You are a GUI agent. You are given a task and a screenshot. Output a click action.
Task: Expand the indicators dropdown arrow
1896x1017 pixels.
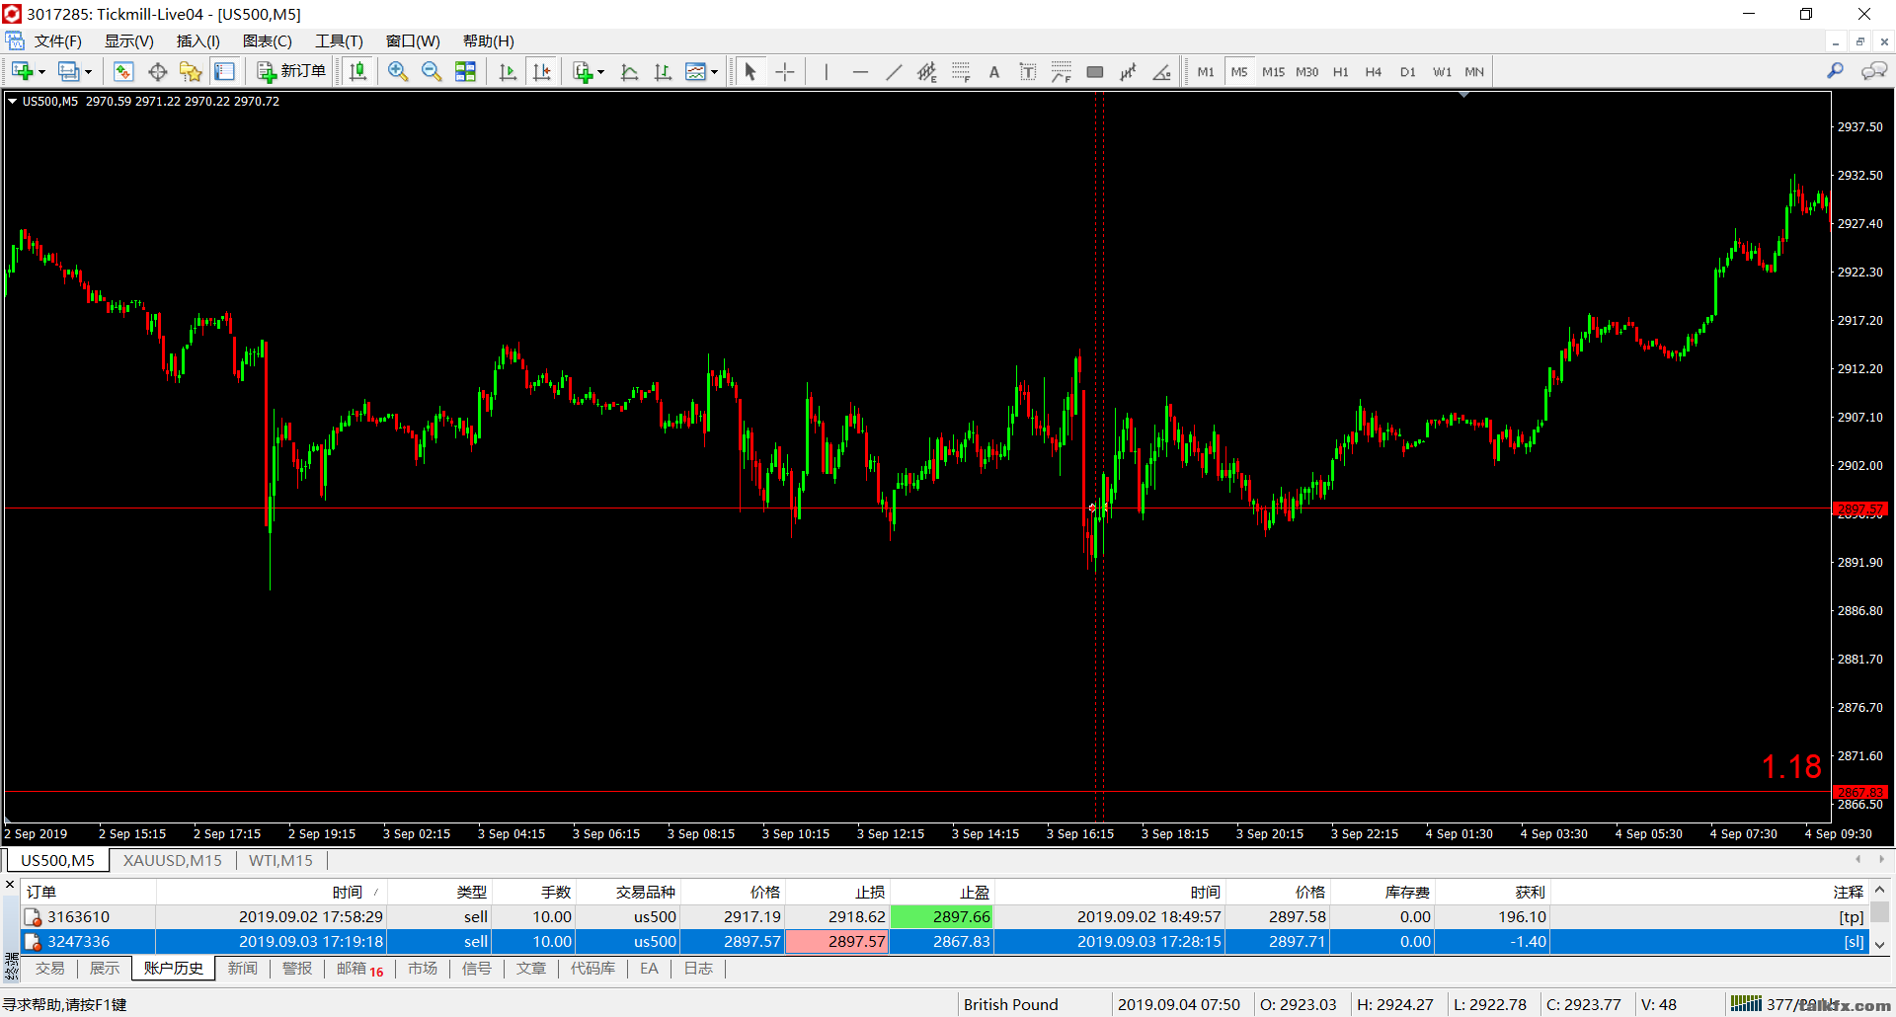(600, 72)
